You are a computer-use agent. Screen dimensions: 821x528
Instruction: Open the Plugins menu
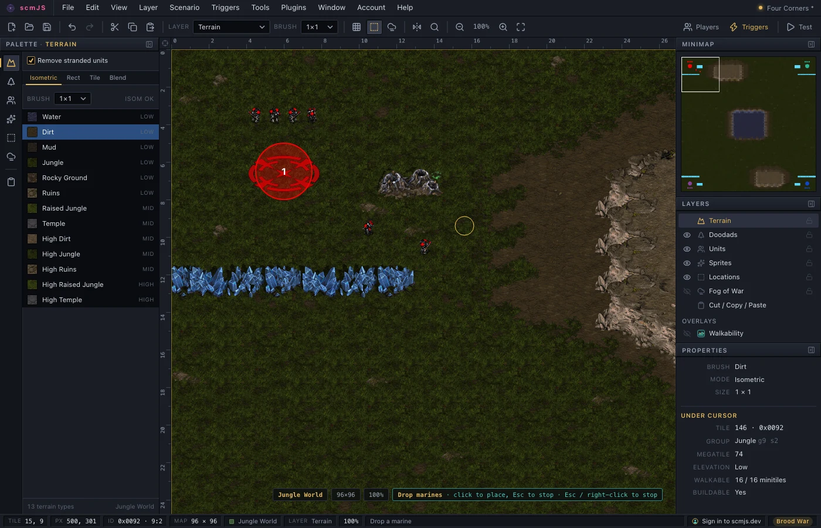point(293,8)
